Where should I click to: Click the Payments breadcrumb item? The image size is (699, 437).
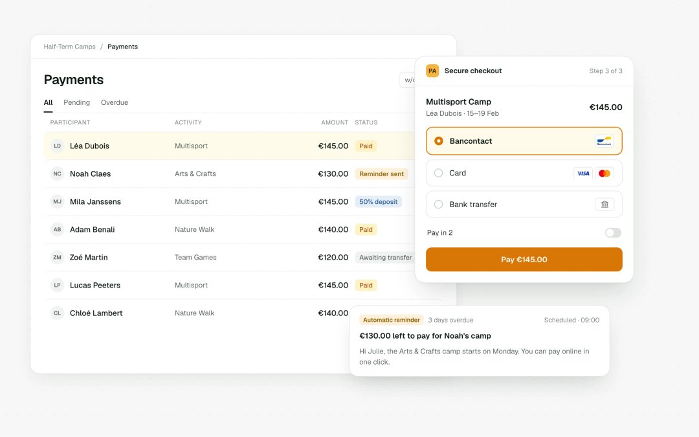122,47
